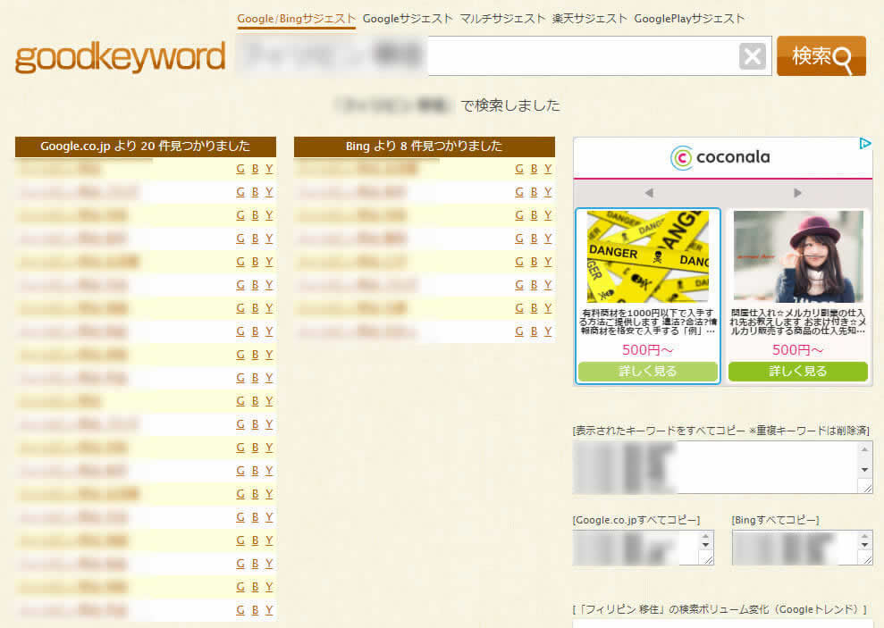Click the 'Bing より 8 件見つかりました' header

(424, 147)
